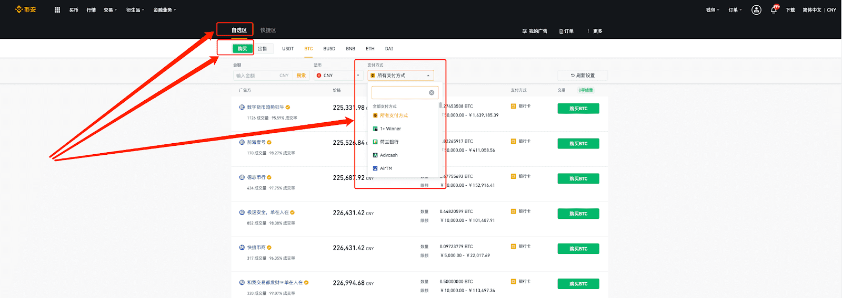
Task: Click 购买BTC for 前海壹号
Action: point(578,144)
